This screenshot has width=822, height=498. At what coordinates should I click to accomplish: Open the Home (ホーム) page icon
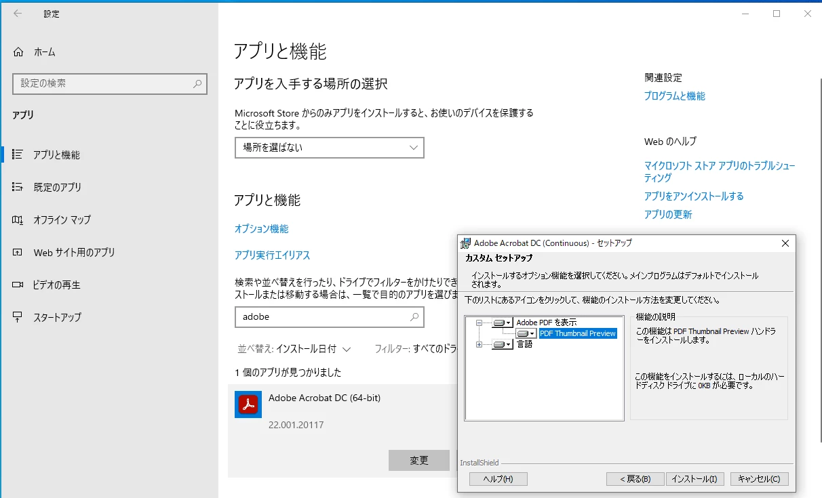pyautogui.click(x=18, y=52)
